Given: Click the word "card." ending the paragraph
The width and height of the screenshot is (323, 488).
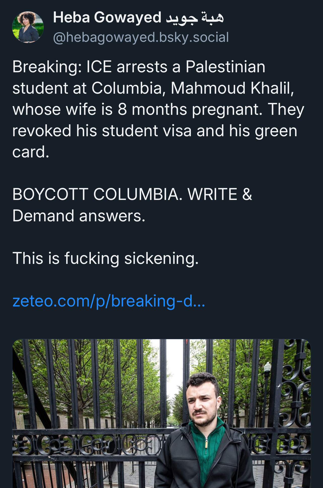Looking at the screenshot, I should tap(31, 152).
